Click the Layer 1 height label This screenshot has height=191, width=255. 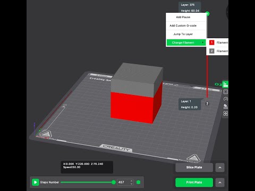190,105
